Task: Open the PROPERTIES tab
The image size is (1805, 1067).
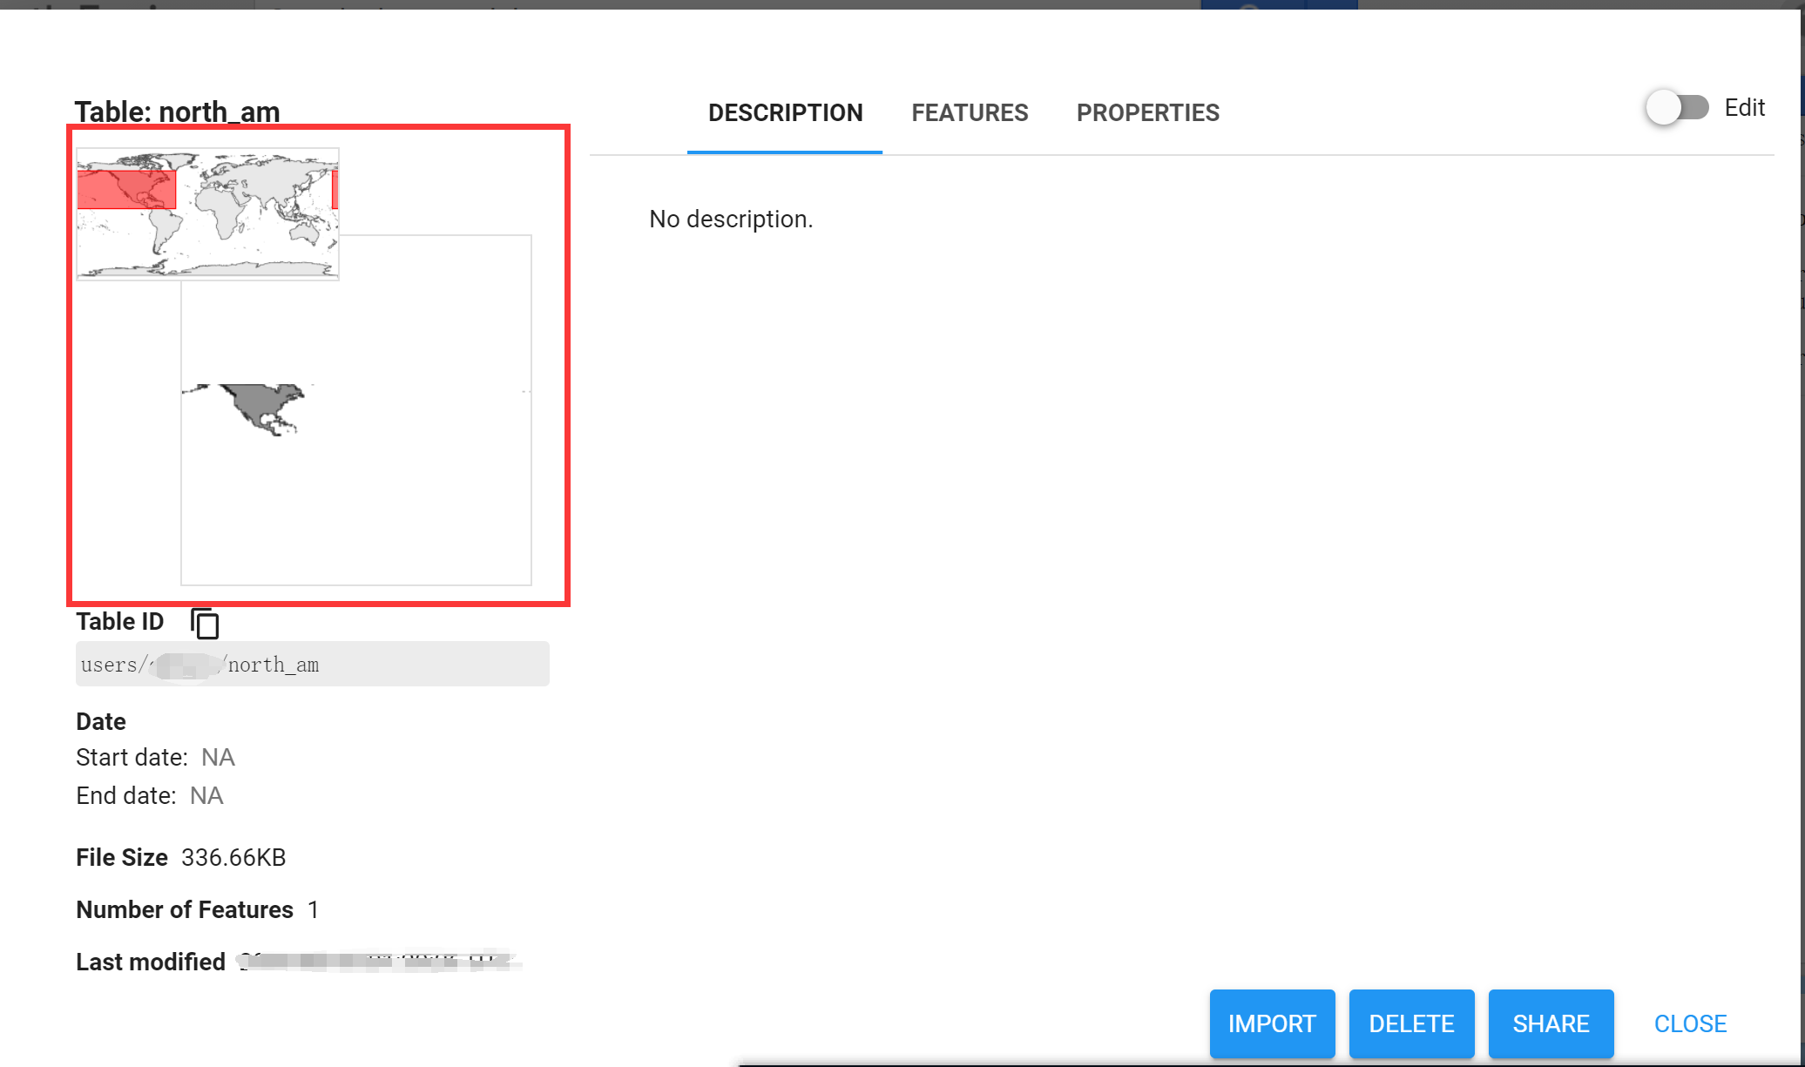Action: point(1147,113)
